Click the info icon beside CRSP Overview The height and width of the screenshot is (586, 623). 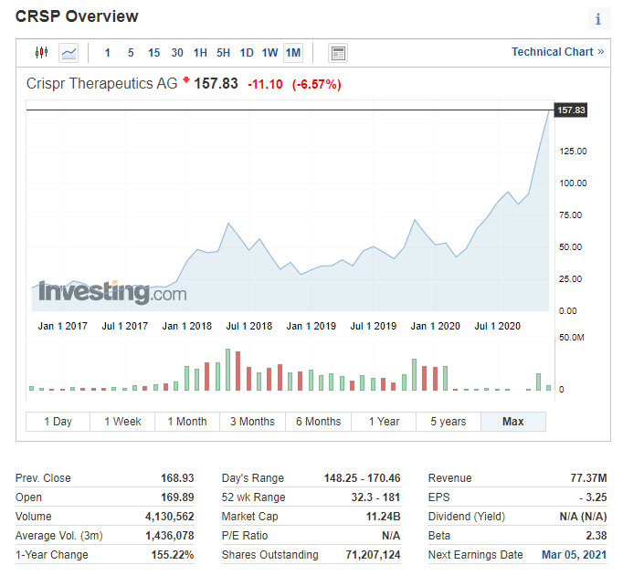(x=598, y=18)
